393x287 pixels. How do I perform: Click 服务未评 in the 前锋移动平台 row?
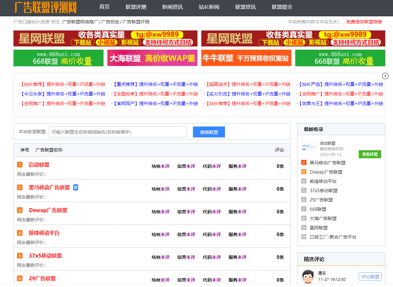coord(238,234)
